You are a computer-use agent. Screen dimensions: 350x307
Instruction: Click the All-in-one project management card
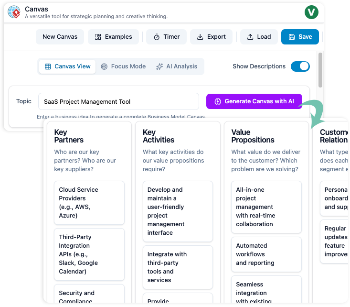pos(266,207)
